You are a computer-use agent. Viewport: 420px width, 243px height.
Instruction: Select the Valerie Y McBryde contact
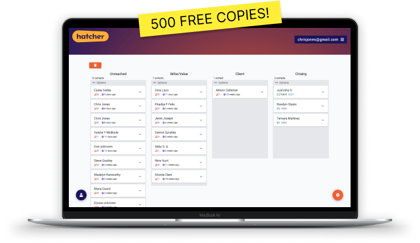point(114,134)
